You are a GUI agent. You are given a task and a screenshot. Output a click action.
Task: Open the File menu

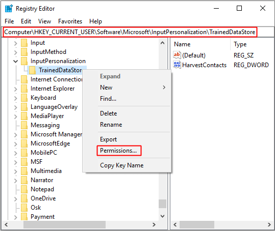click(9, 21)
